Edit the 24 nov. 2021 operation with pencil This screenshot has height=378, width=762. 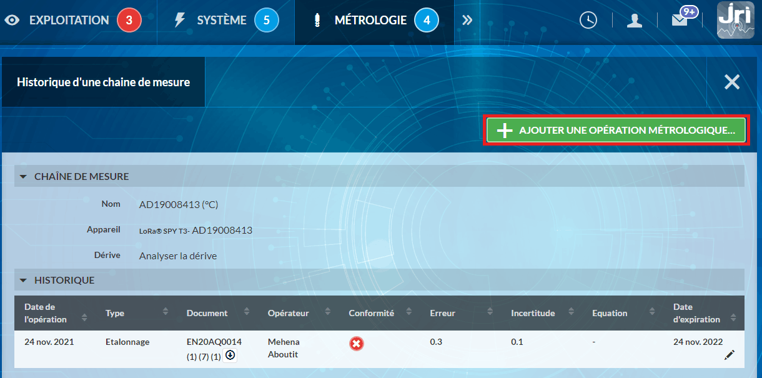tap(730, 355)
